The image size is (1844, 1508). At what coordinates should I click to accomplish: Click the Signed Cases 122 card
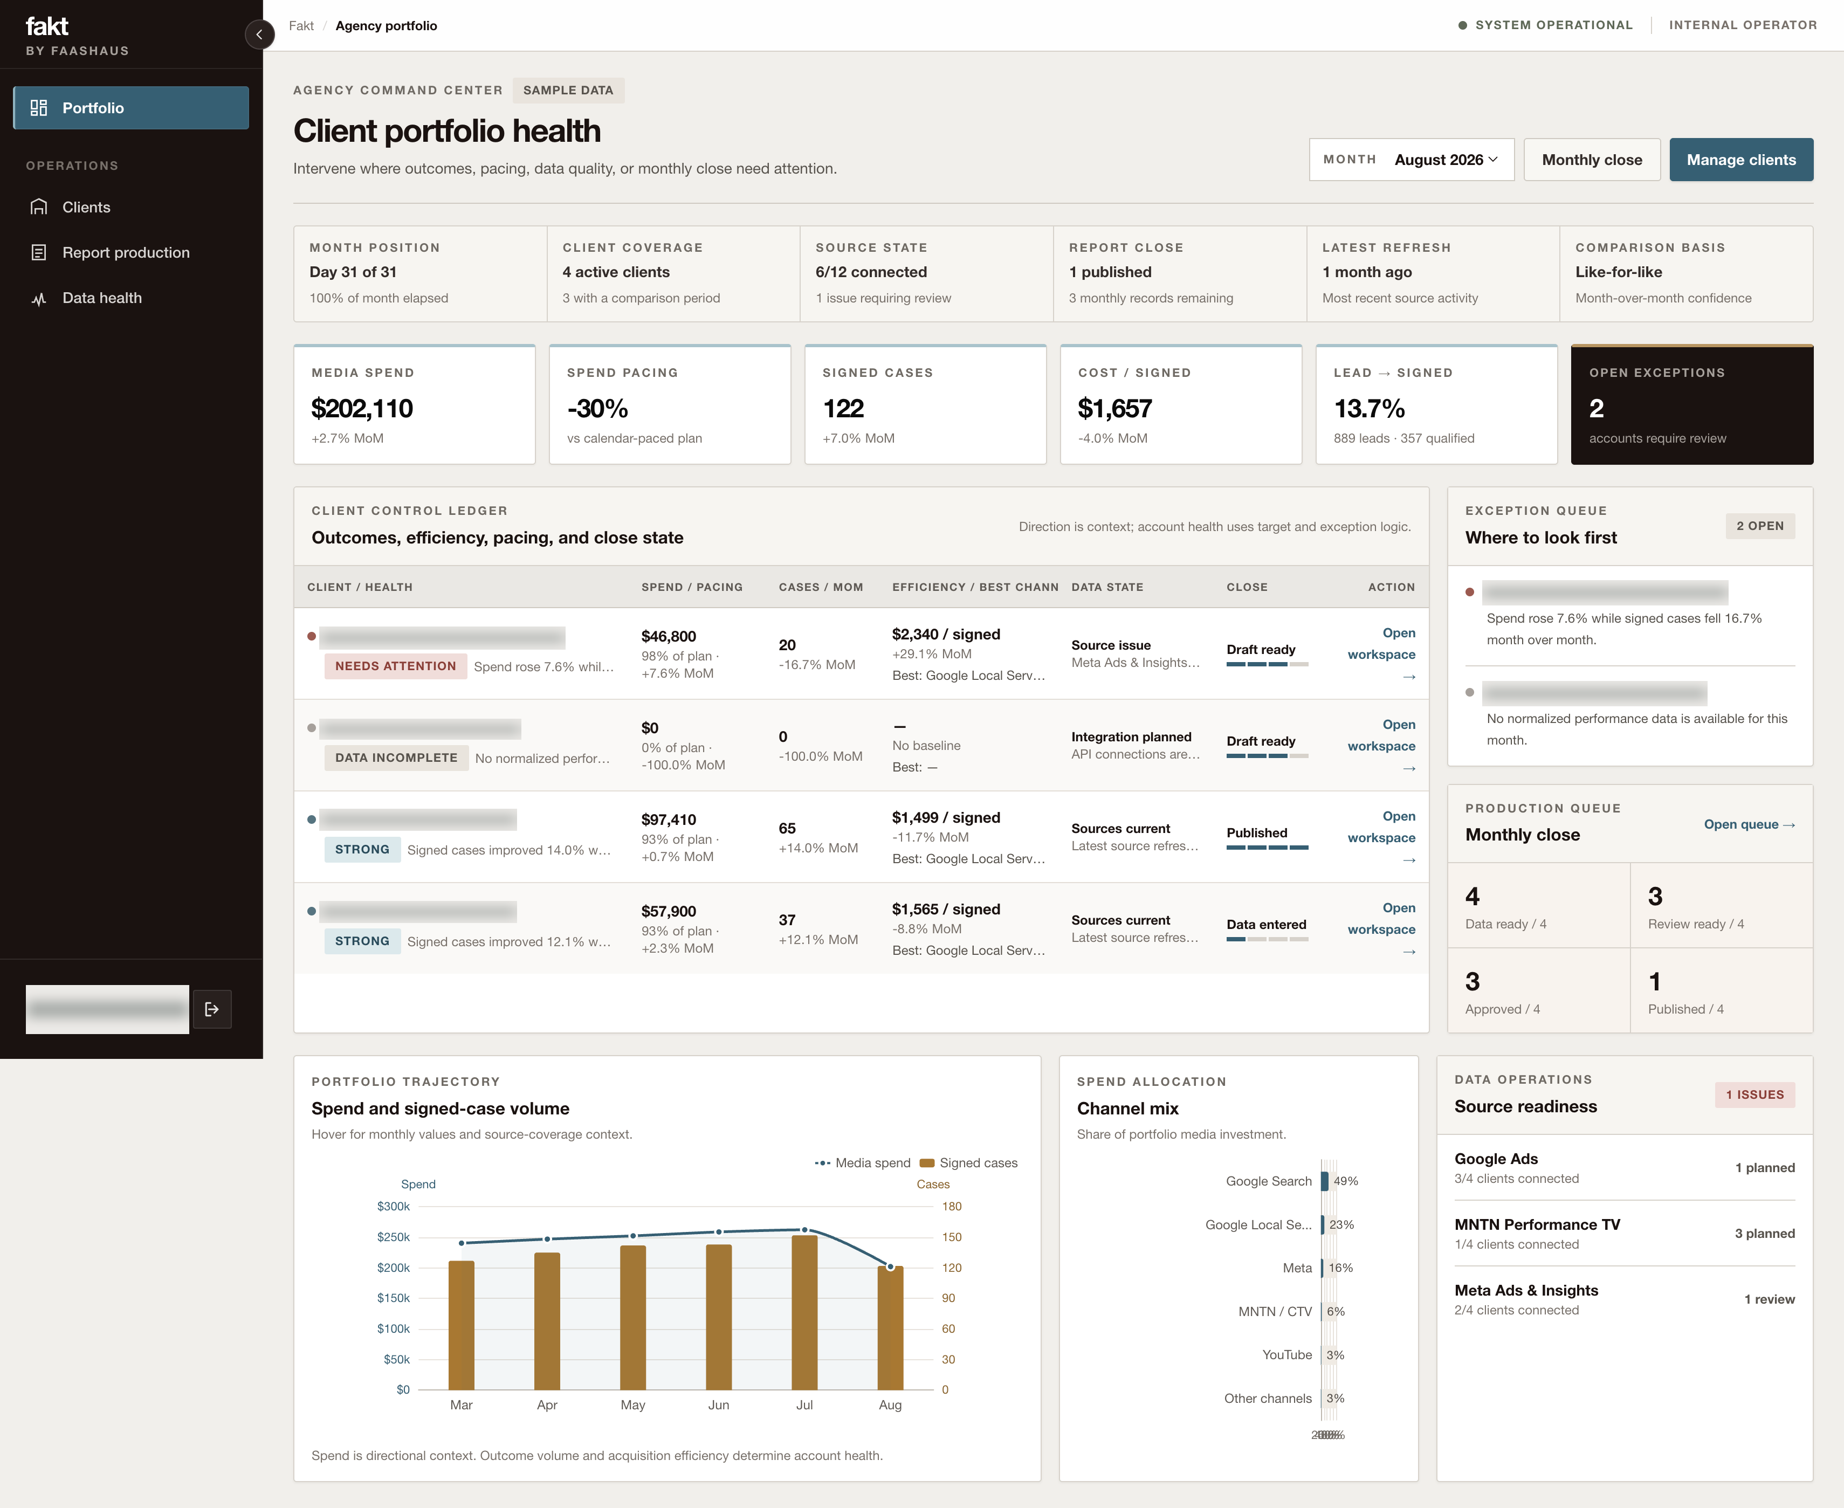point(925,405)
